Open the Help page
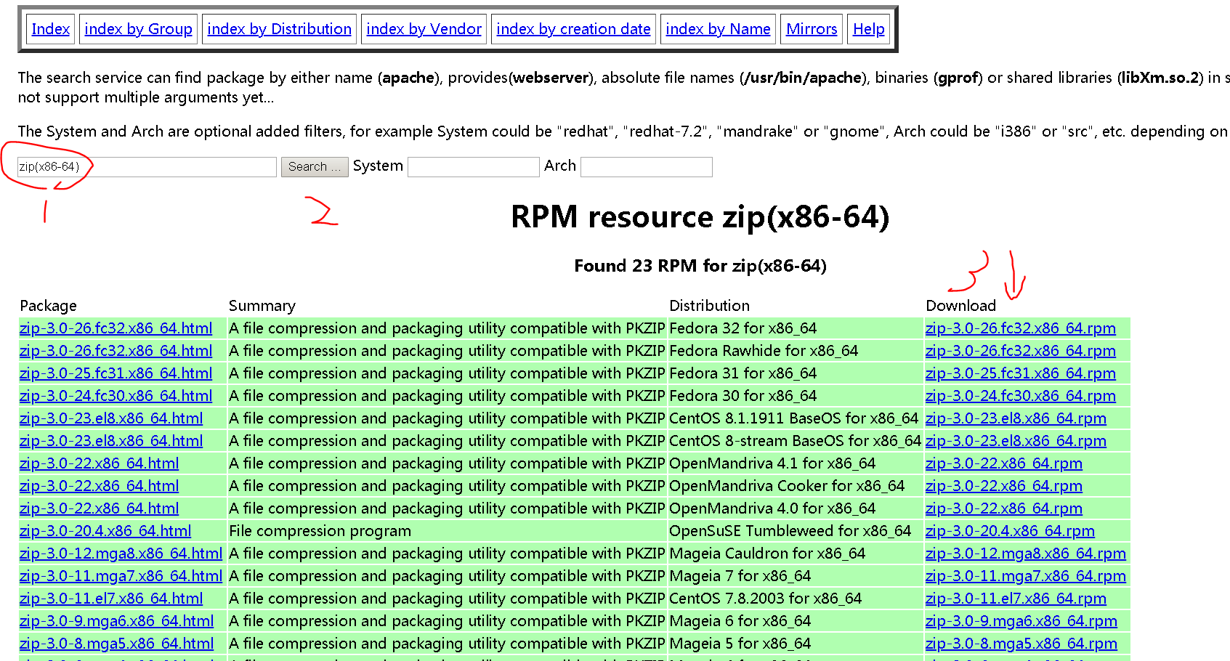Screen dimensions: 1230x661 (x=868, y=29)
